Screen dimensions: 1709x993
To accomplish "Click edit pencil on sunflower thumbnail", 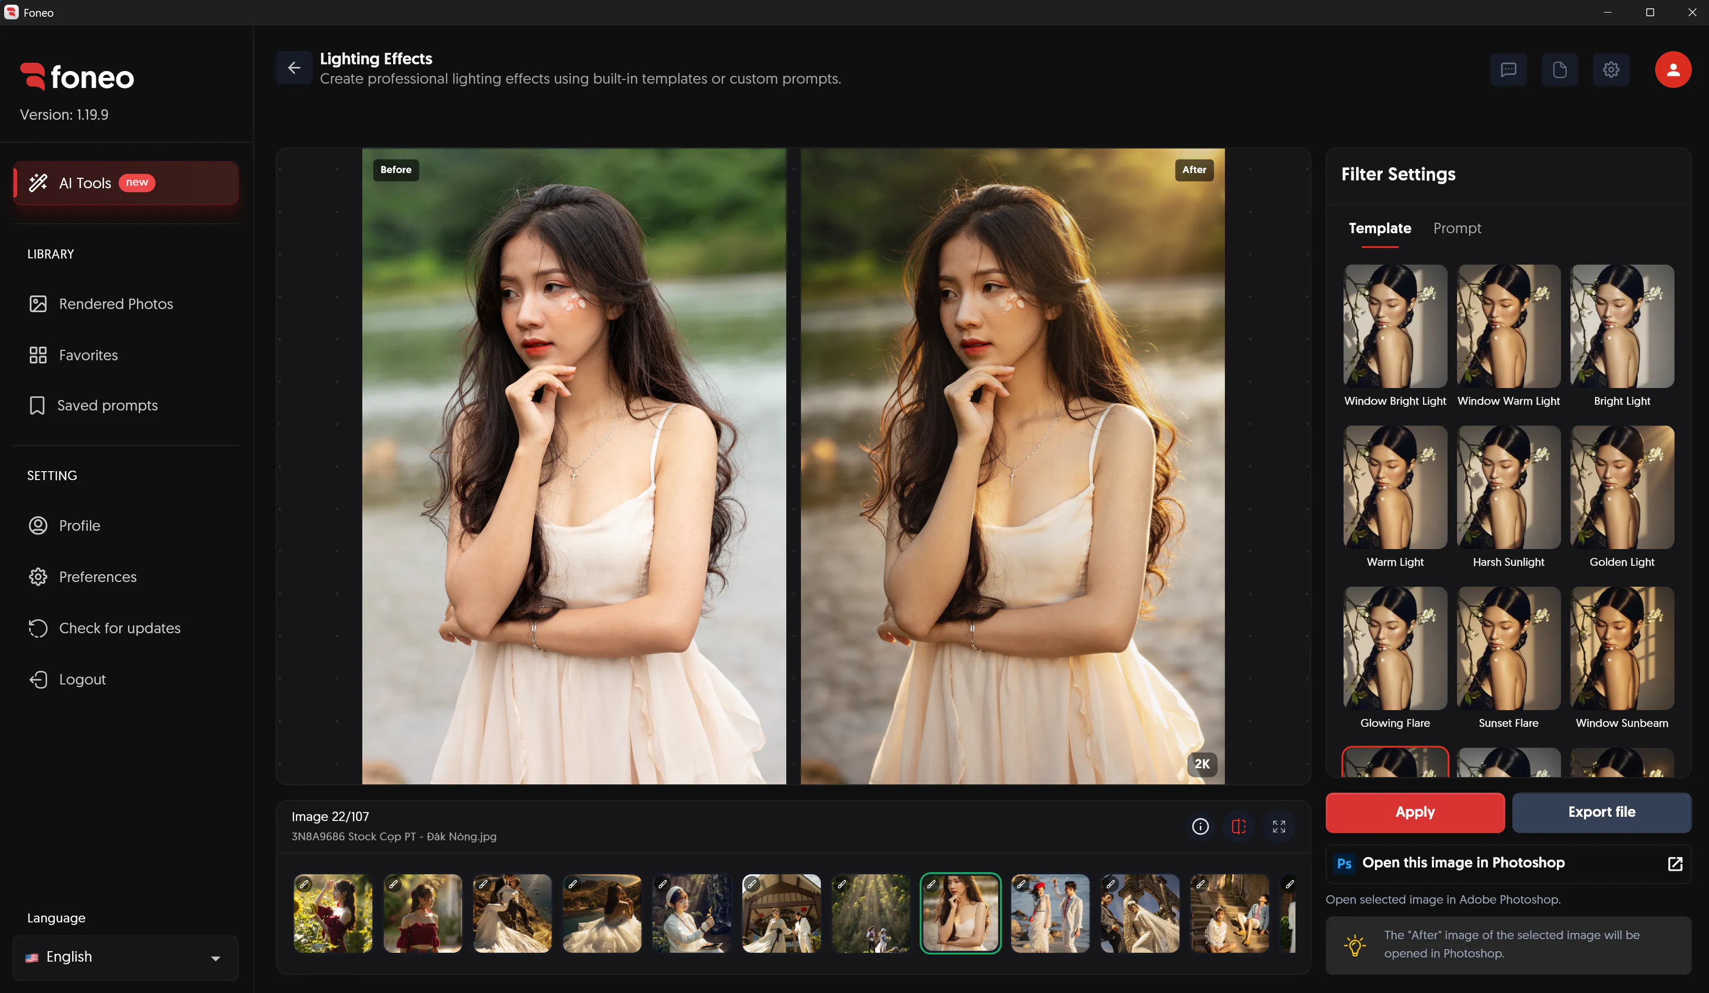I will pyautogui.click(x=304, y=884).
